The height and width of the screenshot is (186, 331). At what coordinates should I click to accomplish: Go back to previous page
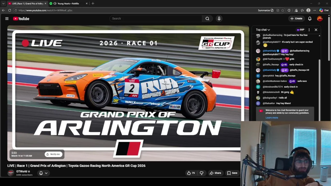(x=3, y=10)
